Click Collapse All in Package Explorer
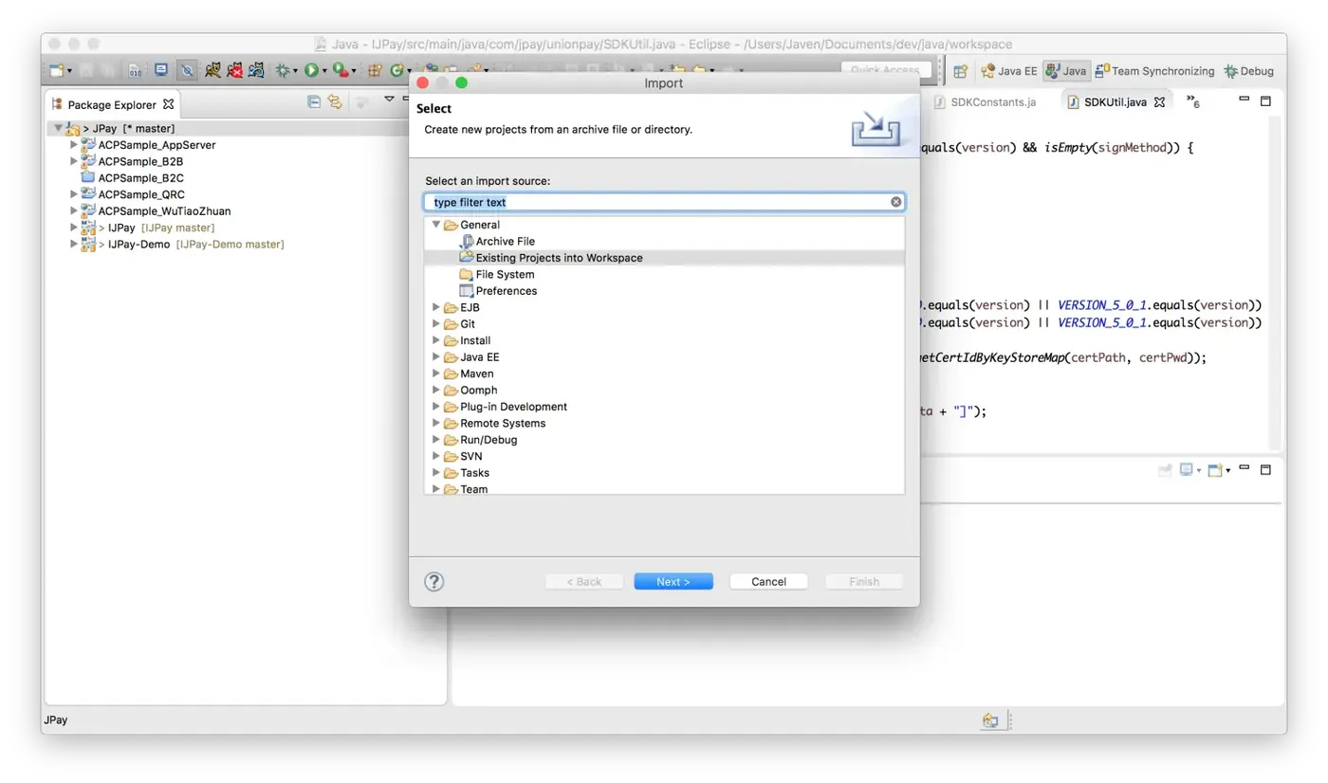This screenshot has width=1328, height=783. point(314,101)
